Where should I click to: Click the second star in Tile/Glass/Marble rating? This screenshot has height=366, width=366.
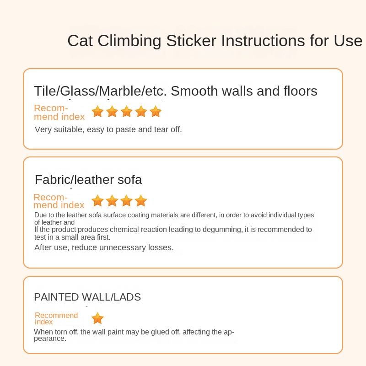[112, 112]
